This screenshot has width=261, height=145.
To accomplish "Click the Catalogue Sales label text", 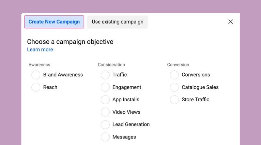I will point(200,87).
